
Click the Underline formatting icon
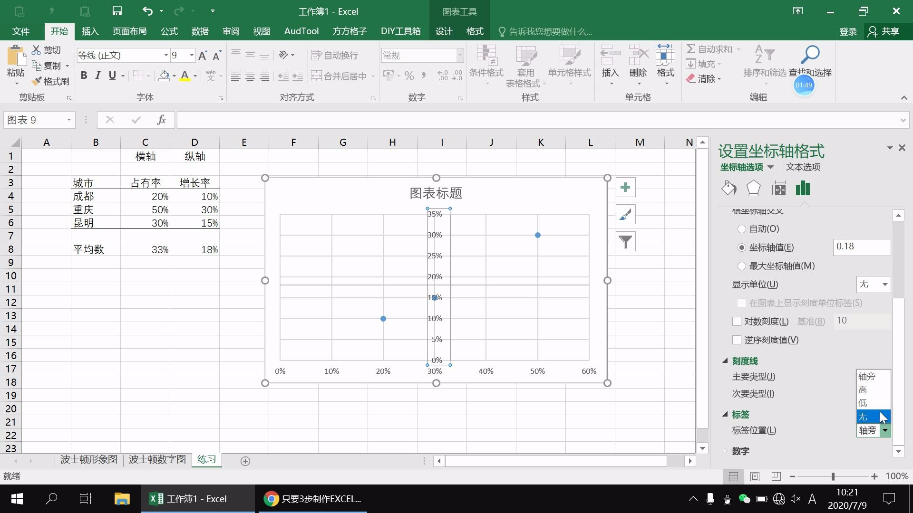click(112, 75)
